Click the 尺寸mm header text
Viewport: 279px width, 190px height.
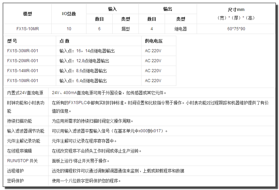236,10
